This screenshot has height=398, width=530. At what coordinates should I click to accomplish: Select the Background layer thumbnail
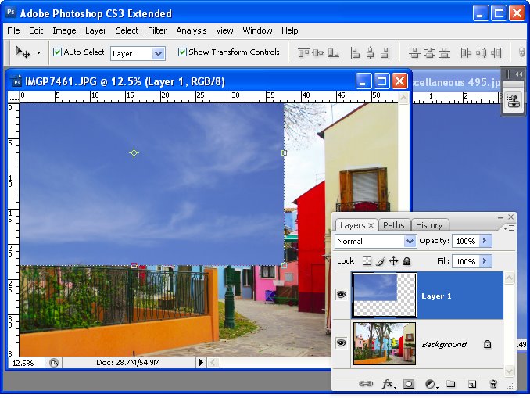point(385,343)
